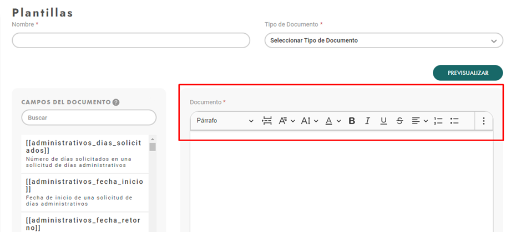This screenshot has height=232, width=511.
Task: Open the font color picker
Action: tap(333, 121)
